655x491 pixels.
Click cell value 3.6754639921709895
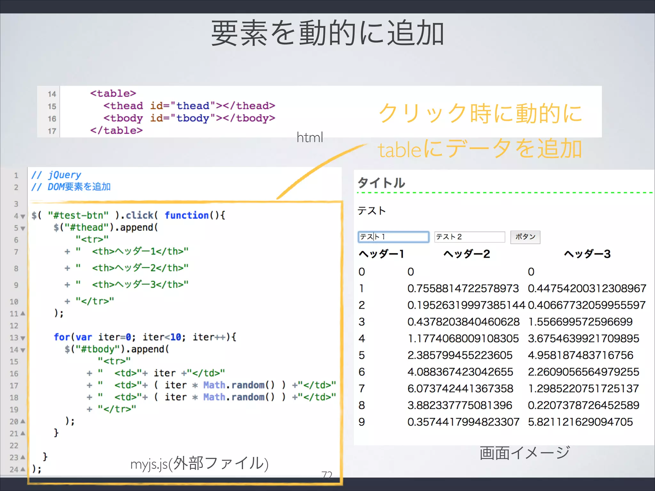click(583, 338)
